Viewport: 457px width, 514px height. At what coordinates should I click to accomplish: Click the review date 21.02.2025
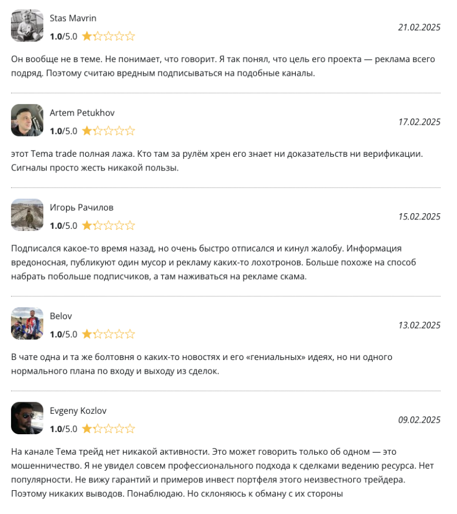click(419, 27)
